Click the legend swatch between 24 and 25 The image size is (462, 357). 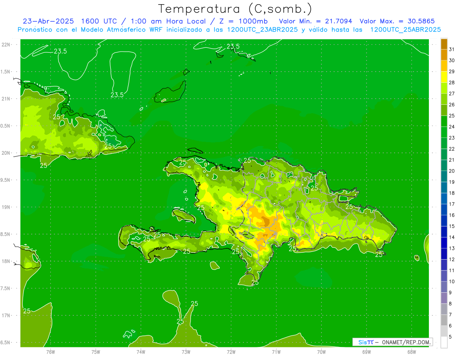point(444,121)
